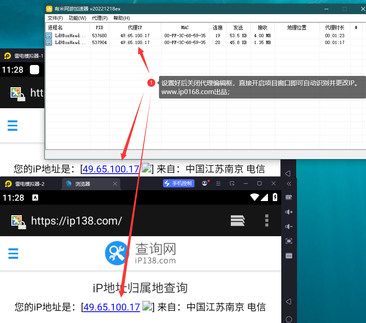Click https://ip138.com/ address bar

click(77, 220)
